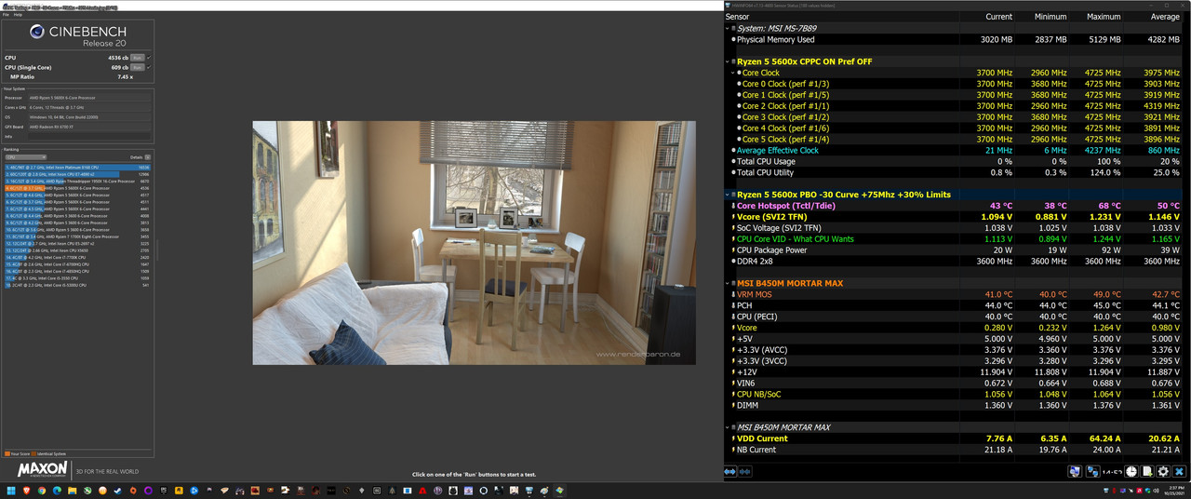This screenshot has width=1191, height=499.
Task: Select the VDD Current row
Action: (954, 438)
